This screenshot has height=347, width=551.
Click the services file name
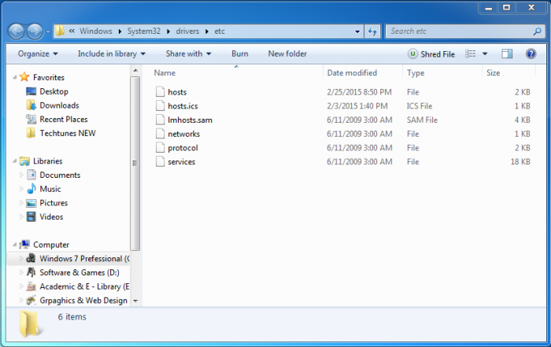pos(181,162)
